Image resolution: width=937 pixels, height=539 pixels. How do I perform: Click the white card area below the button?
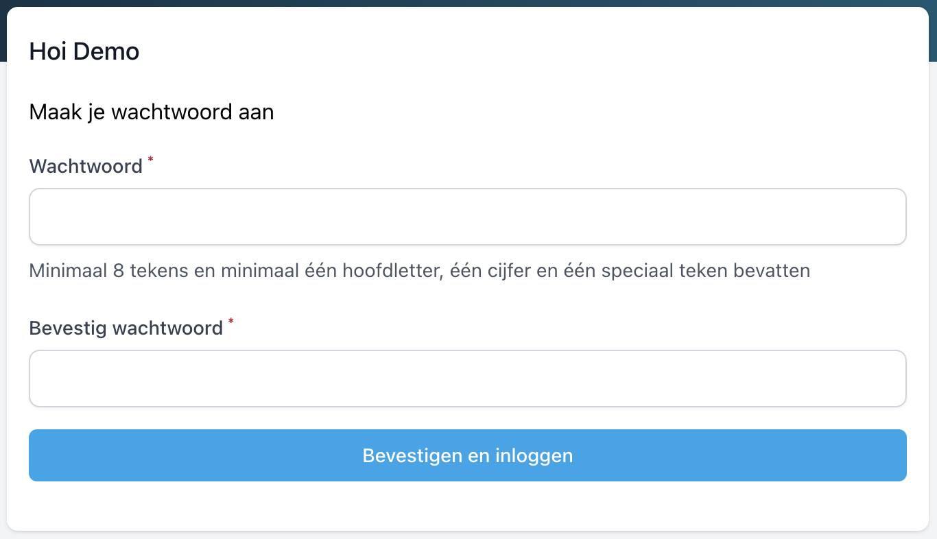click(x=467, y=506)
